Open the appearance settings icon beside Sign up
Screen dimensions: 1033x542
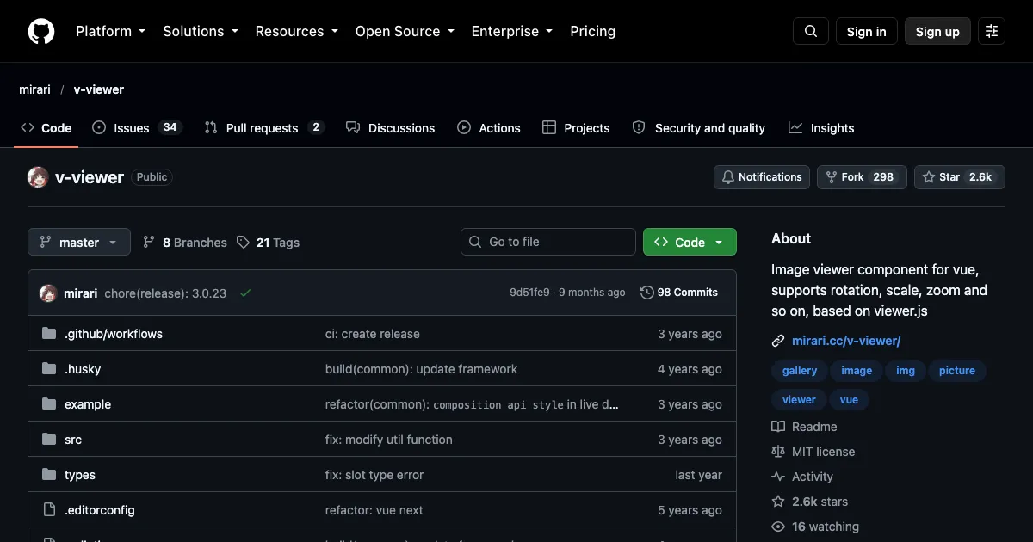point(992,31)
